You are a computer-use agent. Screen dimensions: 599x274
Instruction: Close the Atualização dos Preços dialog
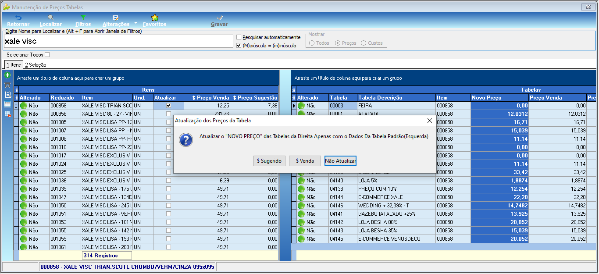[x=429, y=120]
